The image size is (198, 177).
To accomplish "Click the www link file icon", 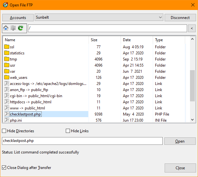I will point(7,108).
